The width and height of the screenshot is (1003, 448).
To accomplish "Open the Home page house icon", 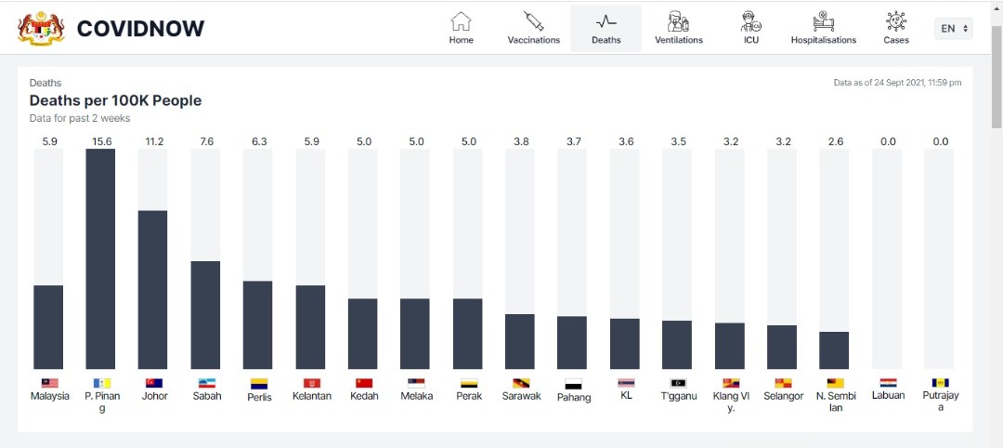I will (x=461, y=21).
